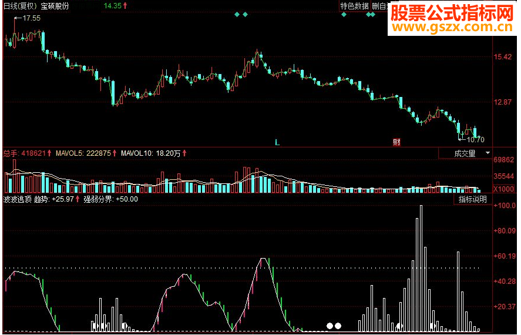Open the 指标说明 indicator description

click(x=472, y=199)
